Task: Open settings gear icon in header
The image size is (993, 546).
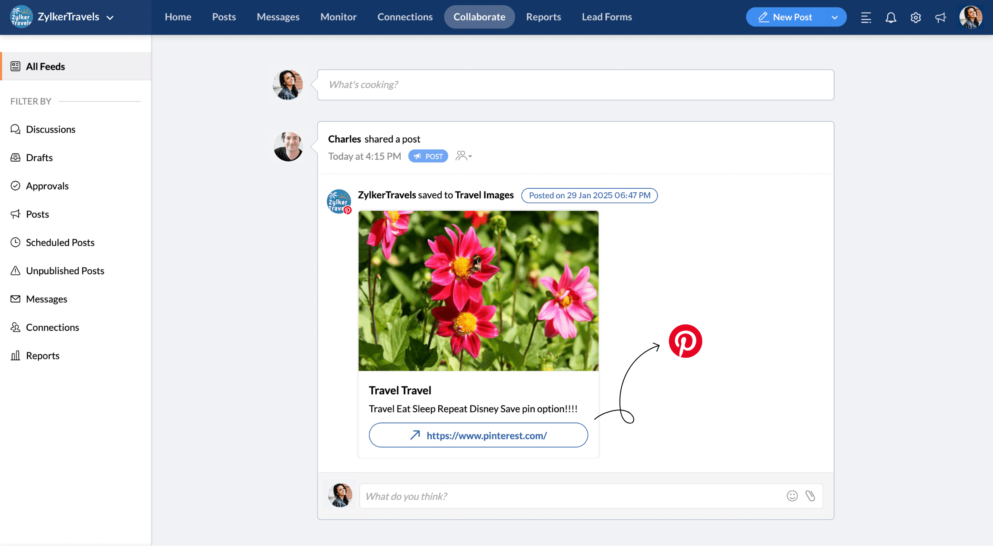Action: [x=916, y=17]
